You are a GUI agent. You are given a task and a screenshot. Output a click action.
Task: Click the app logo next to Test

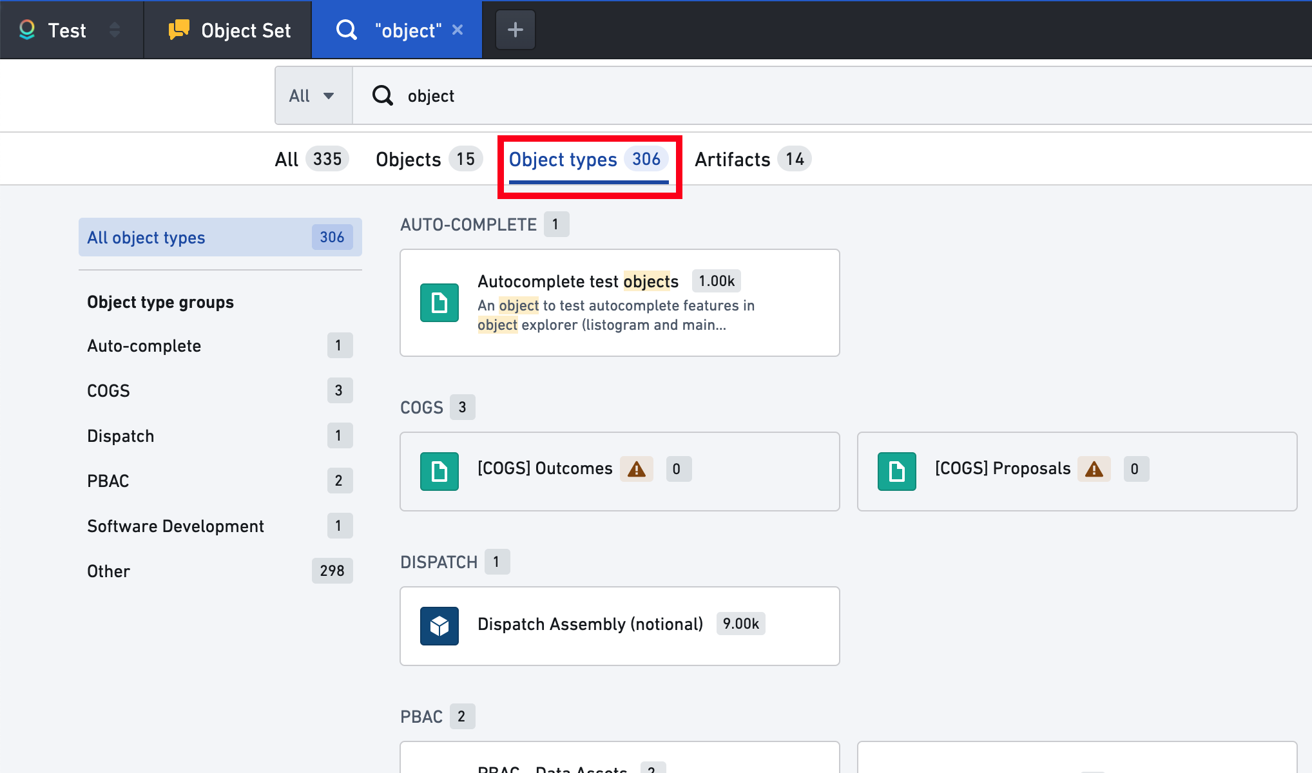click(x=27, y=30)
